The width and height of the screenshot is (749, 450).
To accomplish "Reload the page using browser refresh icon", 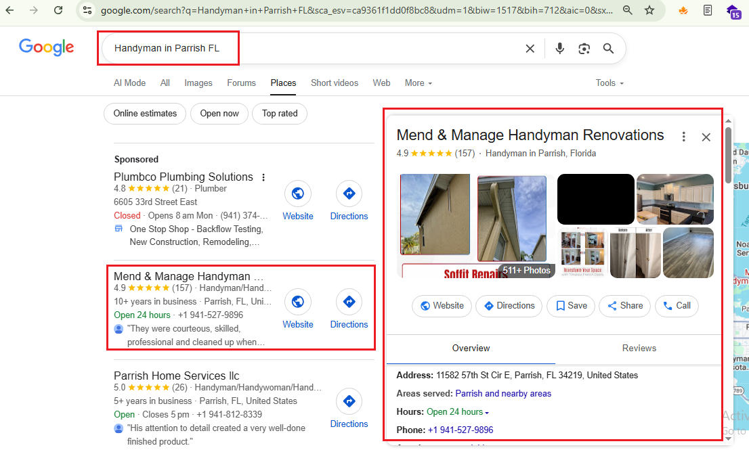I will coord(58,10).
